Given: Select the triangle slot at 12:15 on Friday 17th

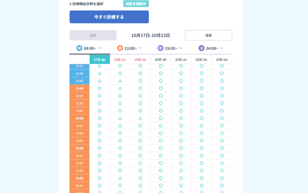Looking at the screenshot, I should click(100, 66).
